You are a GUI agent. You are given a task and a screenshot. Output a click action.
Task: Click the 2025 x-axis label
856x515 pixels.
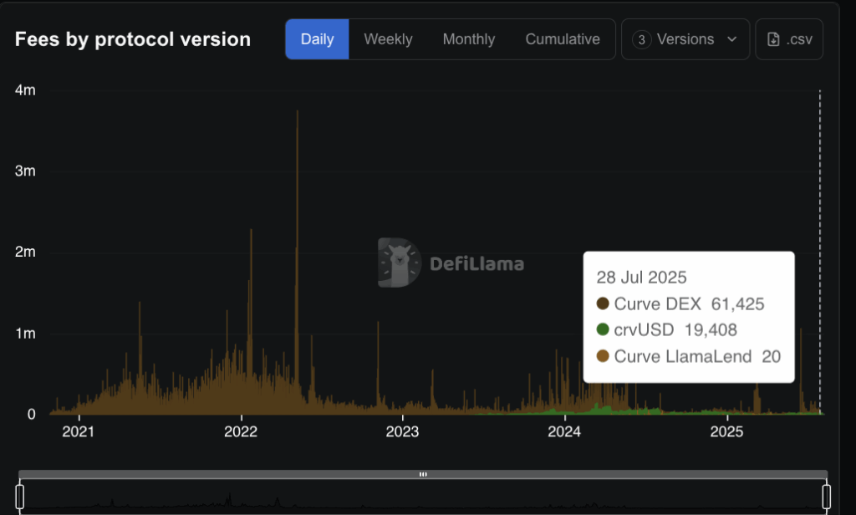point(726,431)
